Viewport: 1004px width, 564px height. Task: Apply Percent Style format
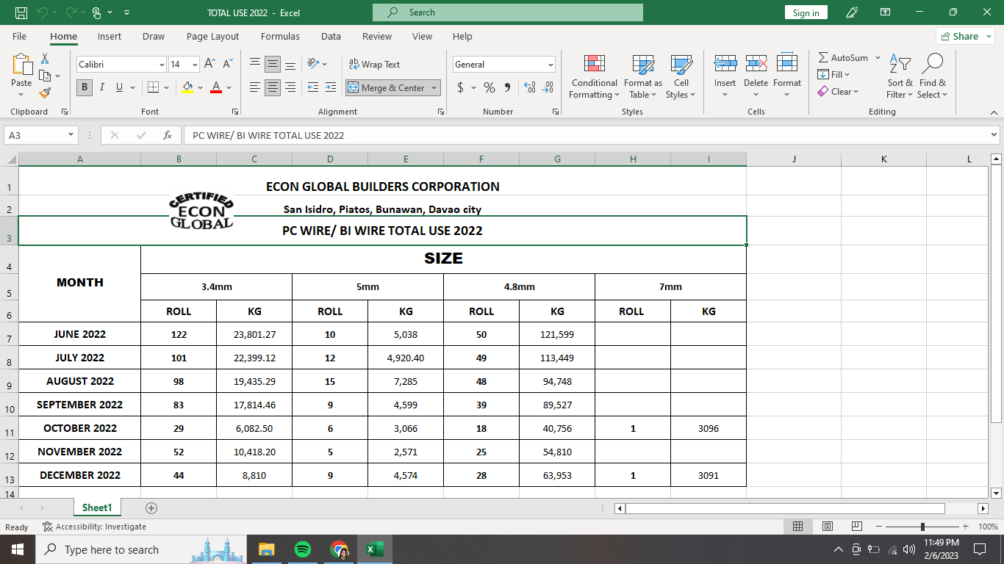(490, 87)
